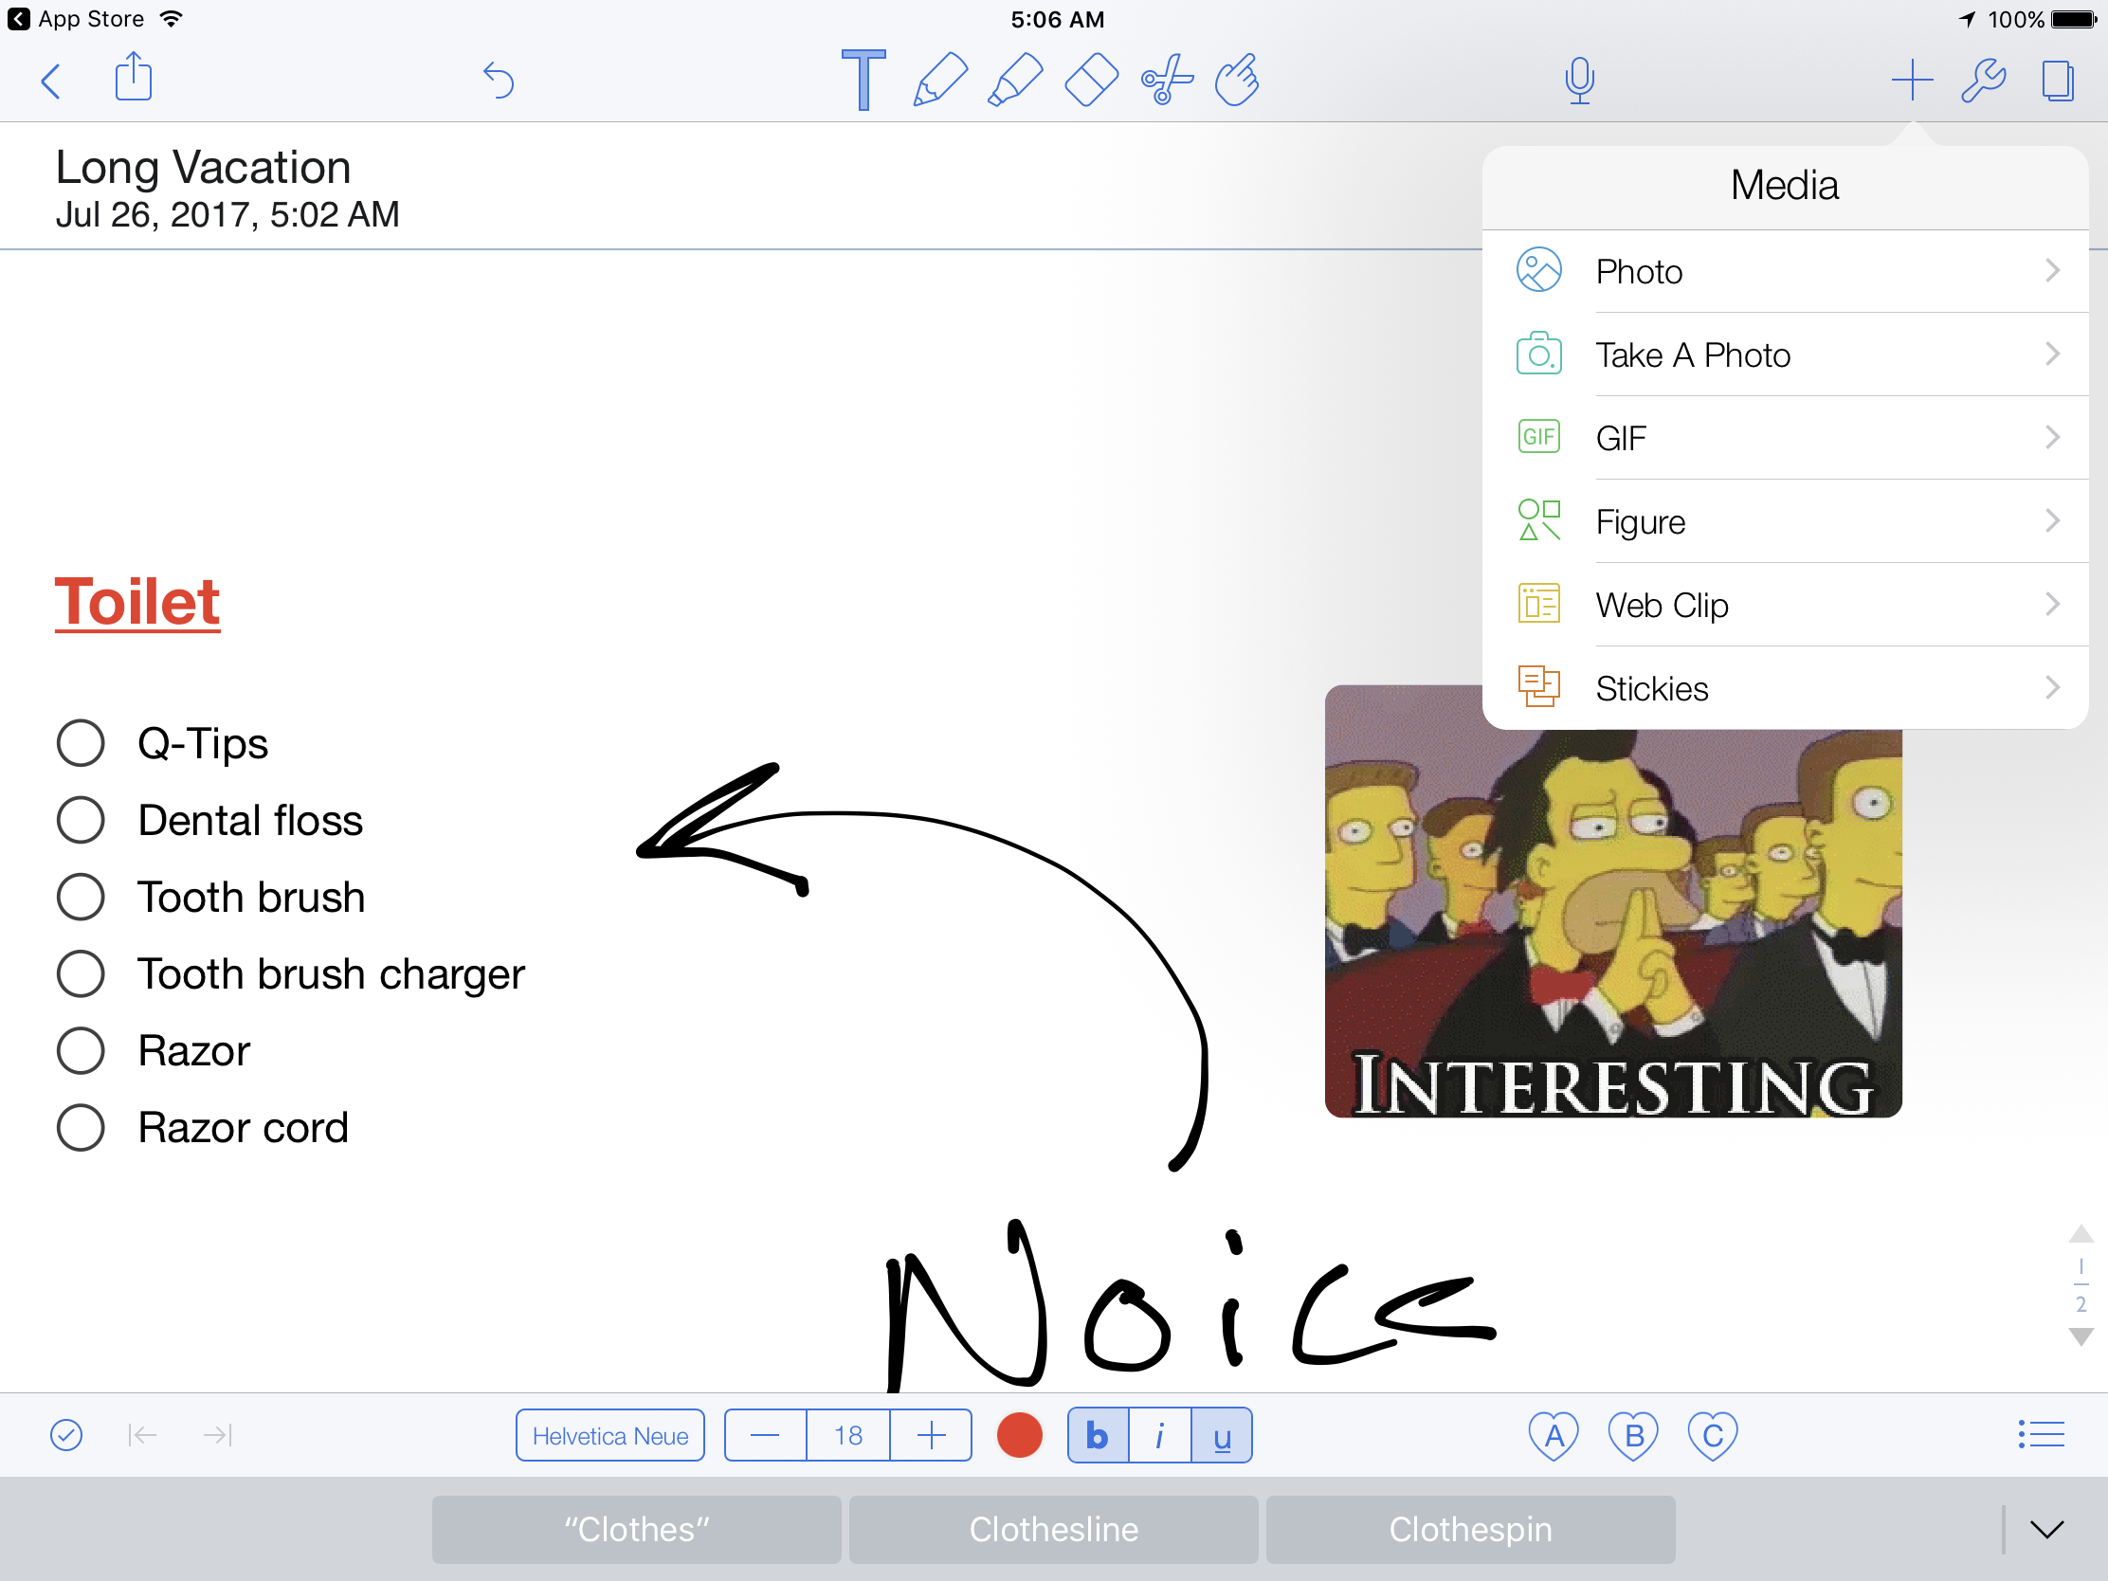
Task: Check off Dental floss item
Action: (x=81, y=820)
